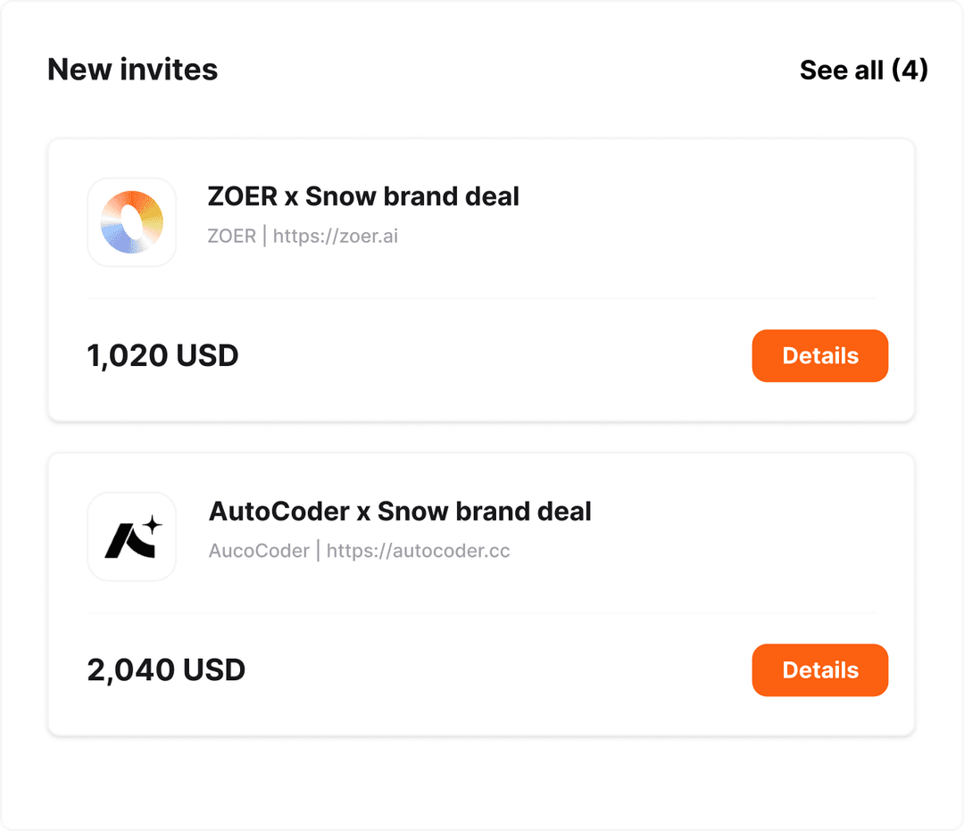Click the 1,020 USD amount

pyautogui.click(x=162, y=356)
